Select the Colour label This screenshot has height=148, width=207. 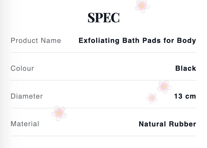tap(22, 68)
